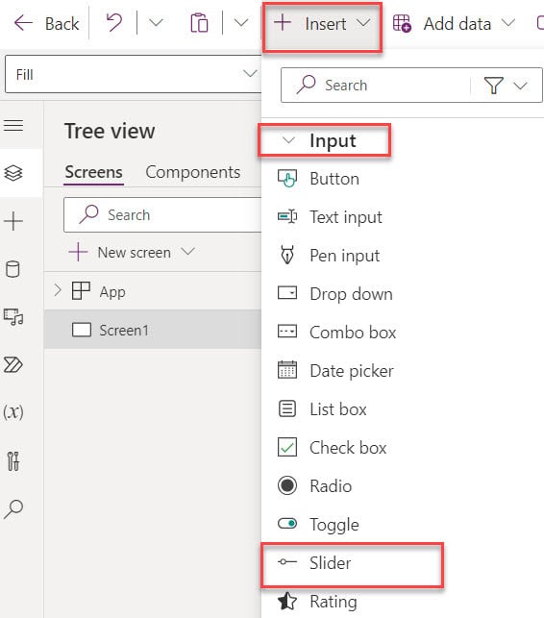The width and height of the screenshot is (544, 618).
Task: Switch to the Components tab
Action: (x=193, y=172)
